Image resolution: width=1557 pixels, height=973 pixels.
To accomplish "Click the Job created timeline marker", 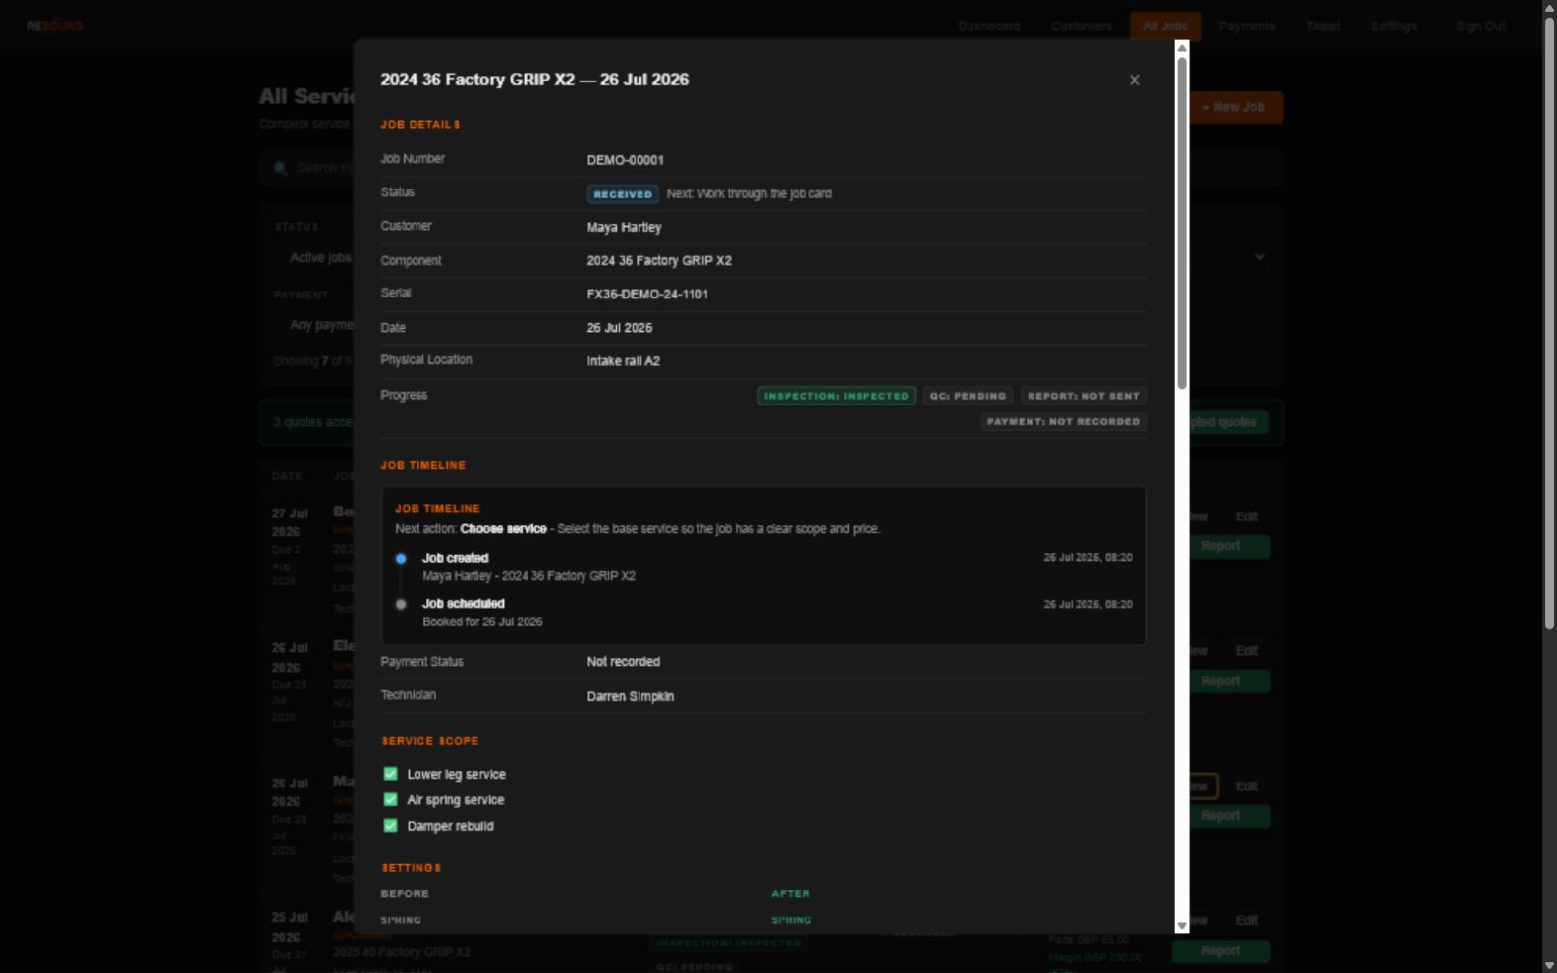I will click(401, 559).
